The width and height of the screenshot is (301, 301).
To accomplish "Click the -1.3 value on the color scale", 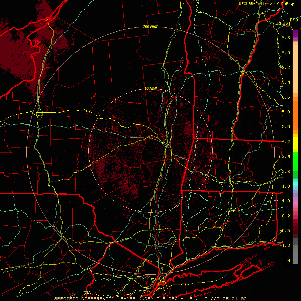I will 285,245.
